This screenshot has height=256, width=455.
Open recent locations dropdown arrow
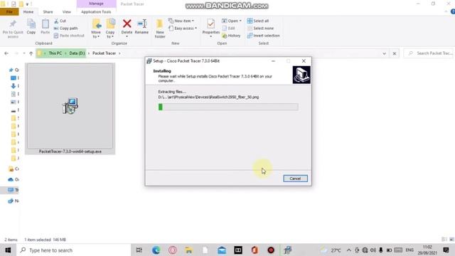24,53
